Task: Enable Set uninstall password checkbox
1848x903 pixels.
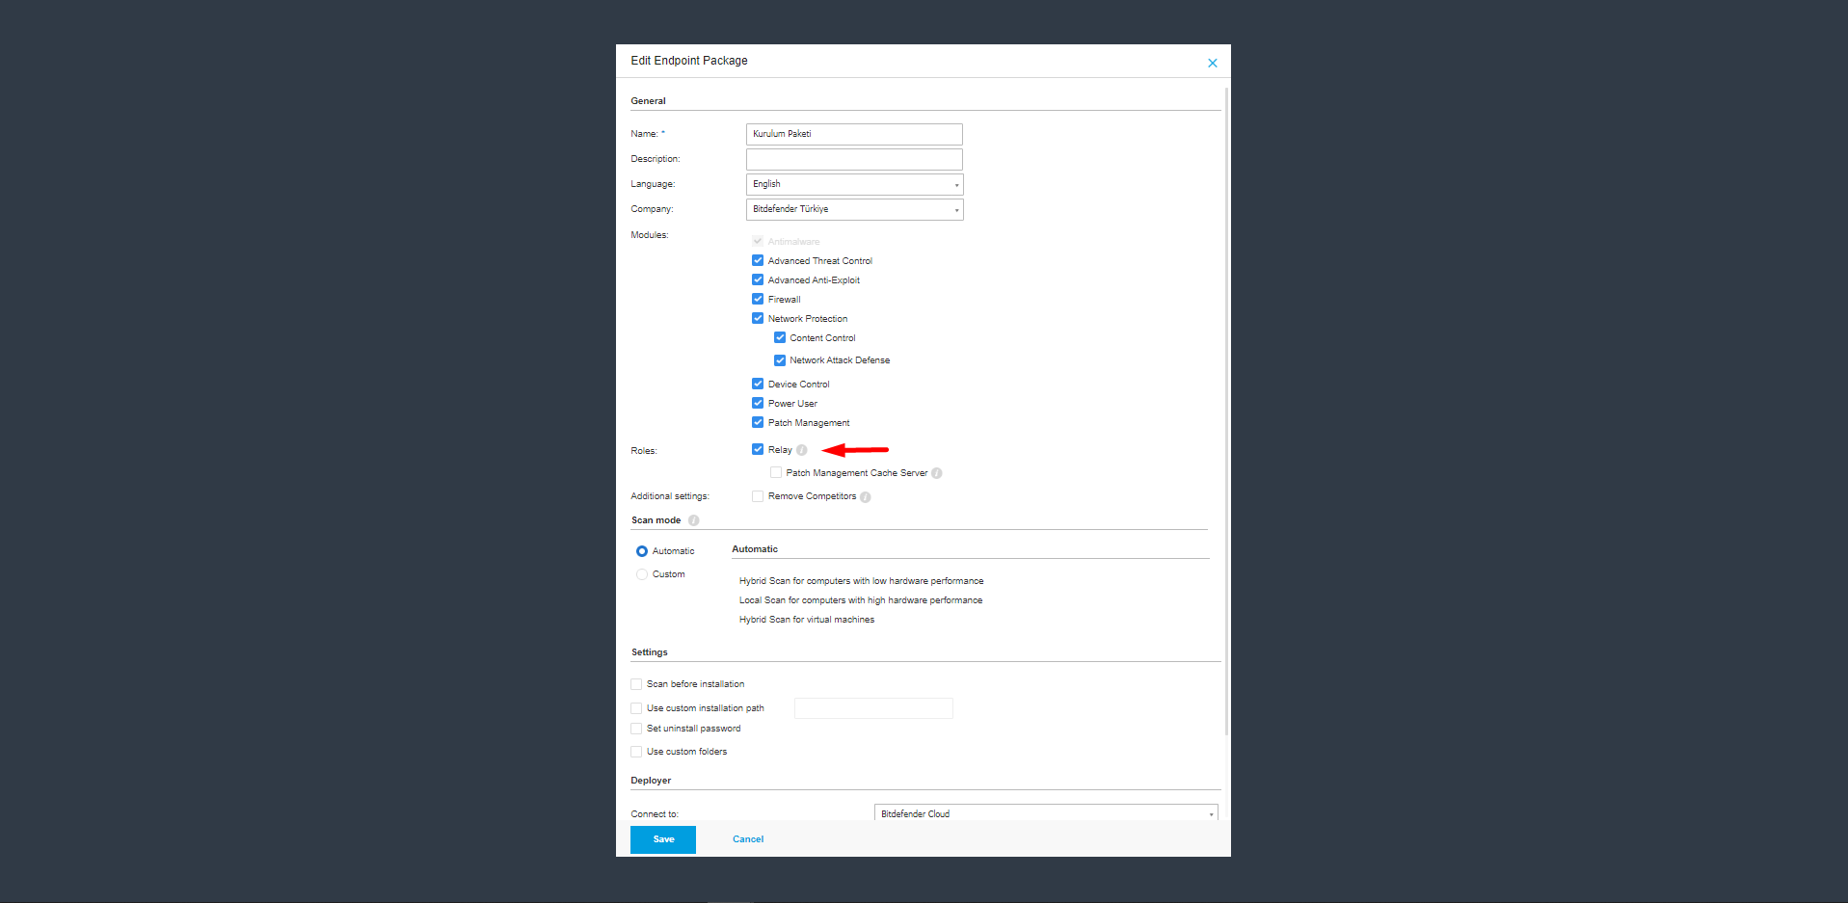Action: point(636,729)
